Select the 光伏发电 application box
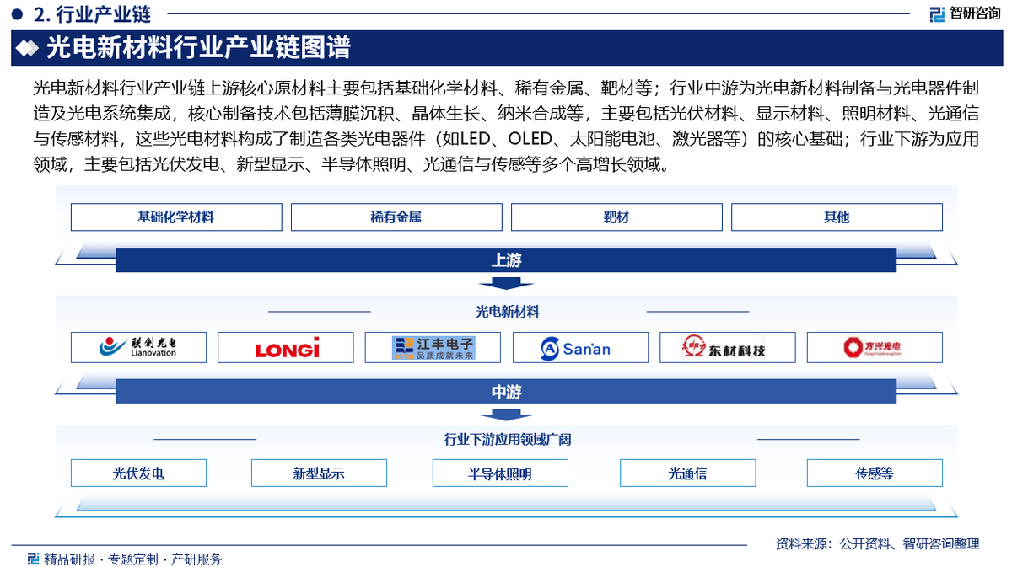 (138, 473)
